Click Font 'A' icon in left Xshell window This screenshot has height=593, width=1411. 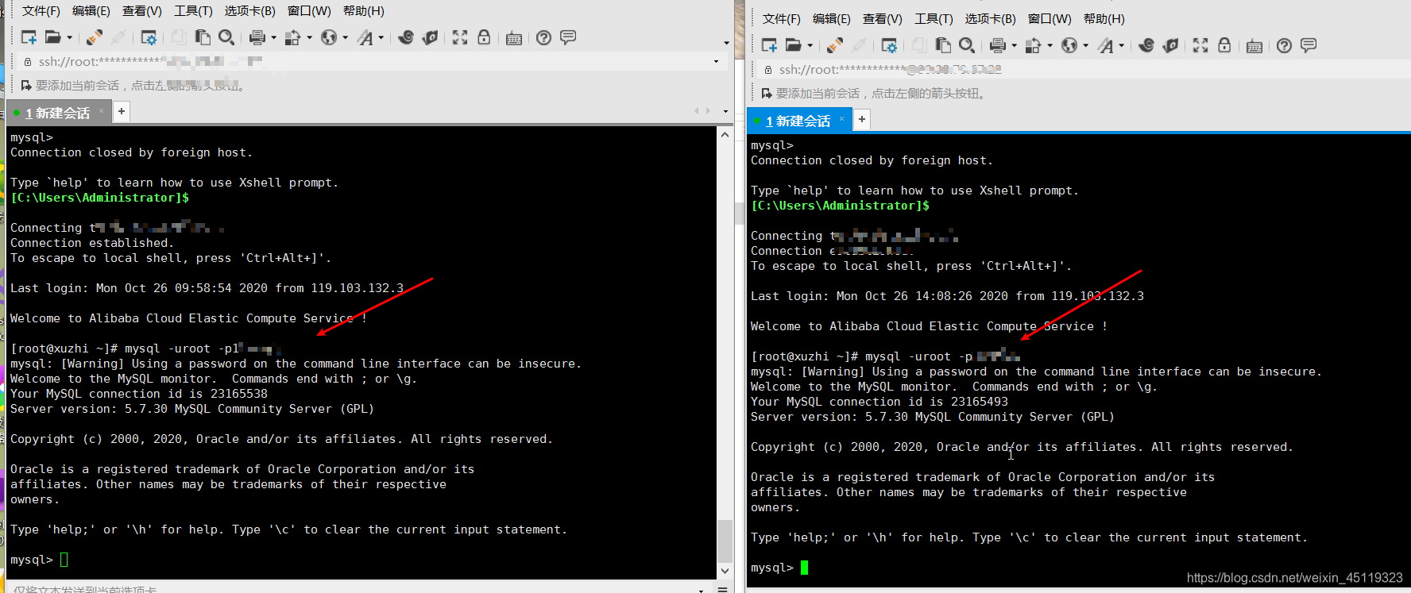(365, 37)
